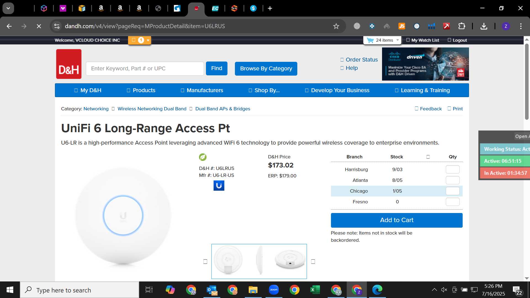
Task: Open the Shop By... menu
Action: [x=264, y=90]
